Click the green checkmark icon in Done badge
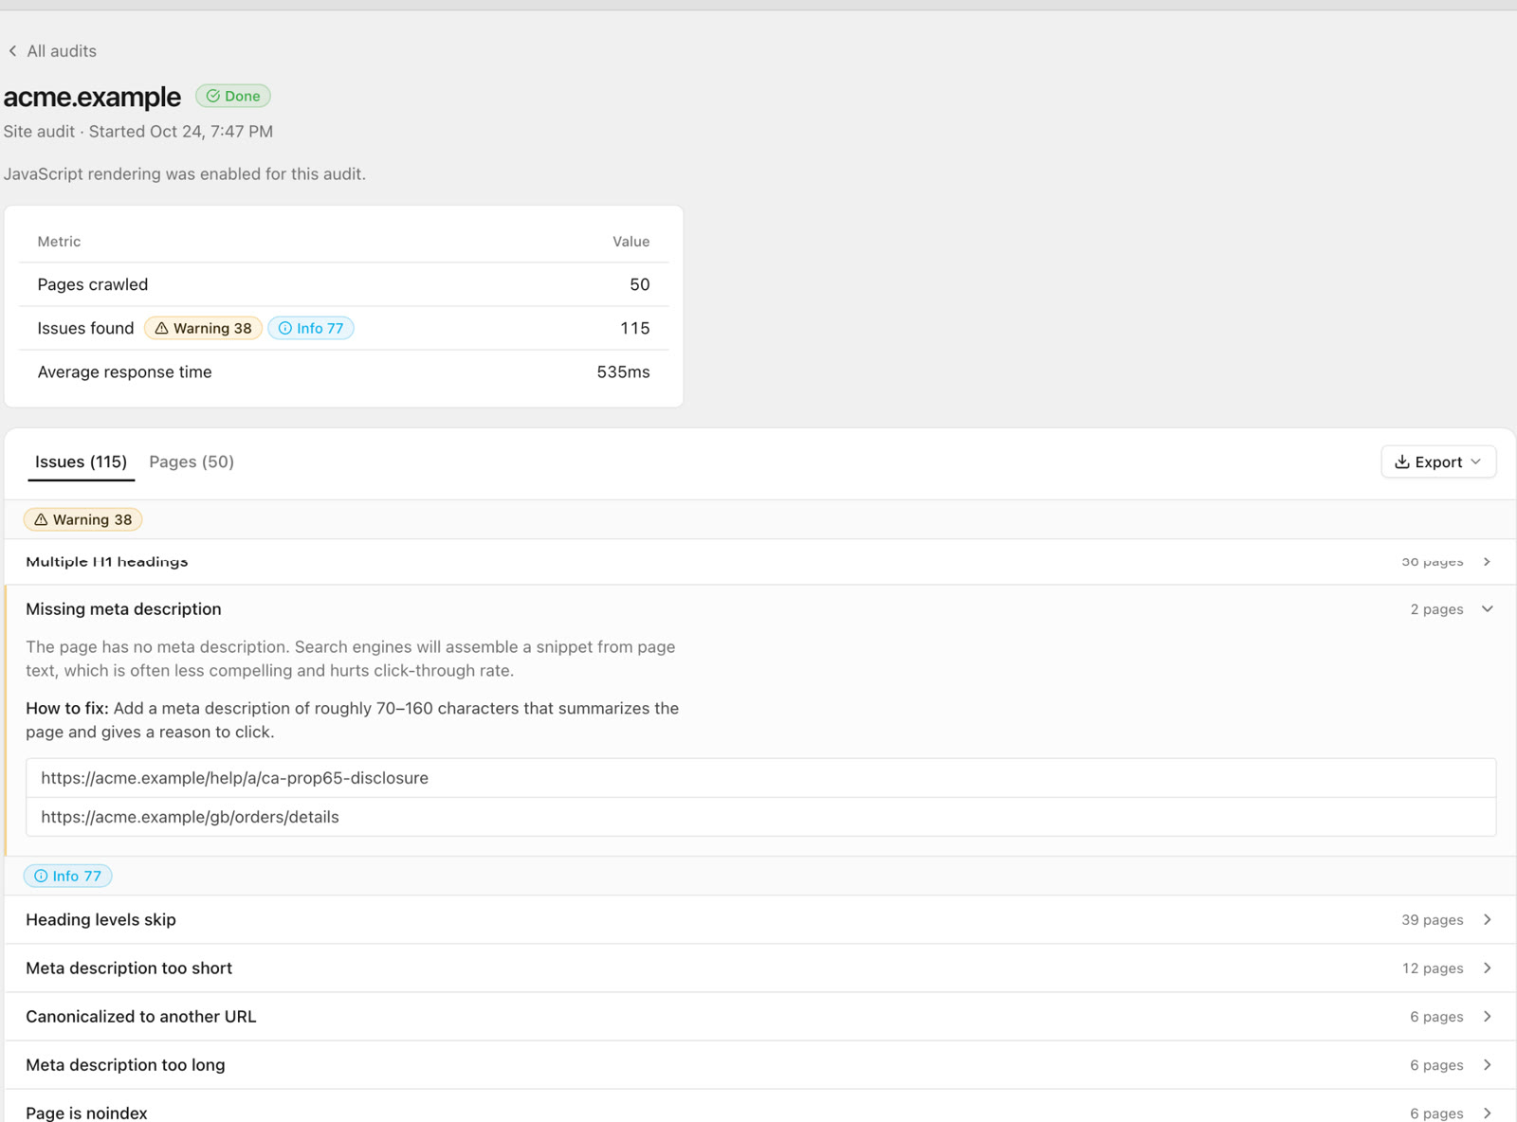Viewport: 1517px width, 1122px height. click(x=213, y=96)
